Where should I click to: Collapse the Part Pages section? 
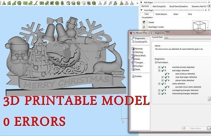click(x=141, y=2)
